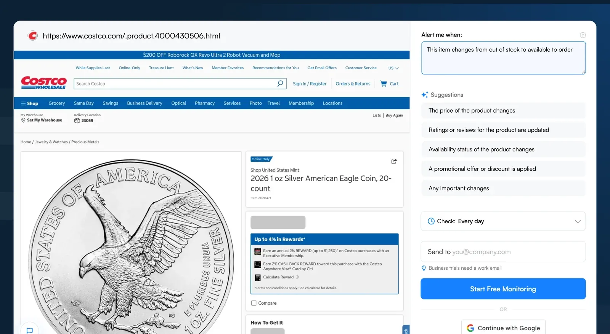Click the Calculate Reward calculator icon
This screenshot has height=334, width=610.
[x=258, y=278]
